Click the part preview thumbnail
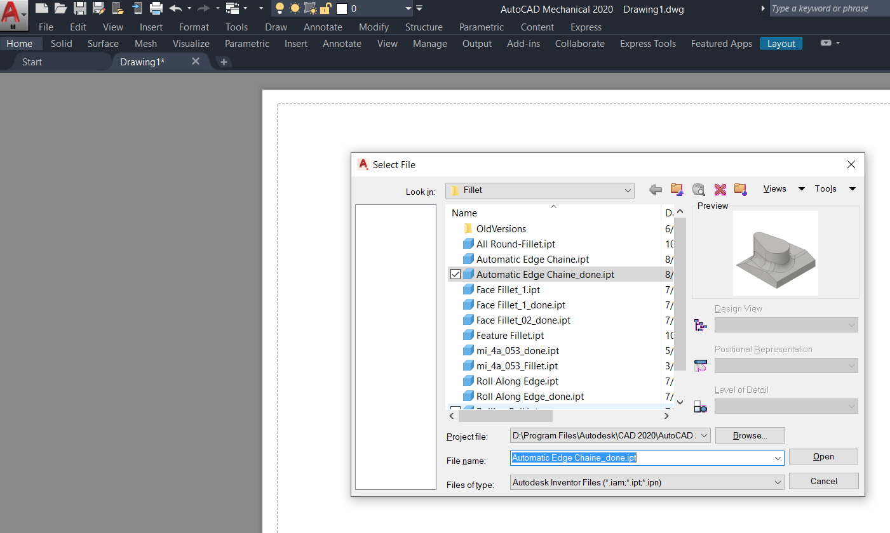Screen dimensions: 890x533 (775, 253)
